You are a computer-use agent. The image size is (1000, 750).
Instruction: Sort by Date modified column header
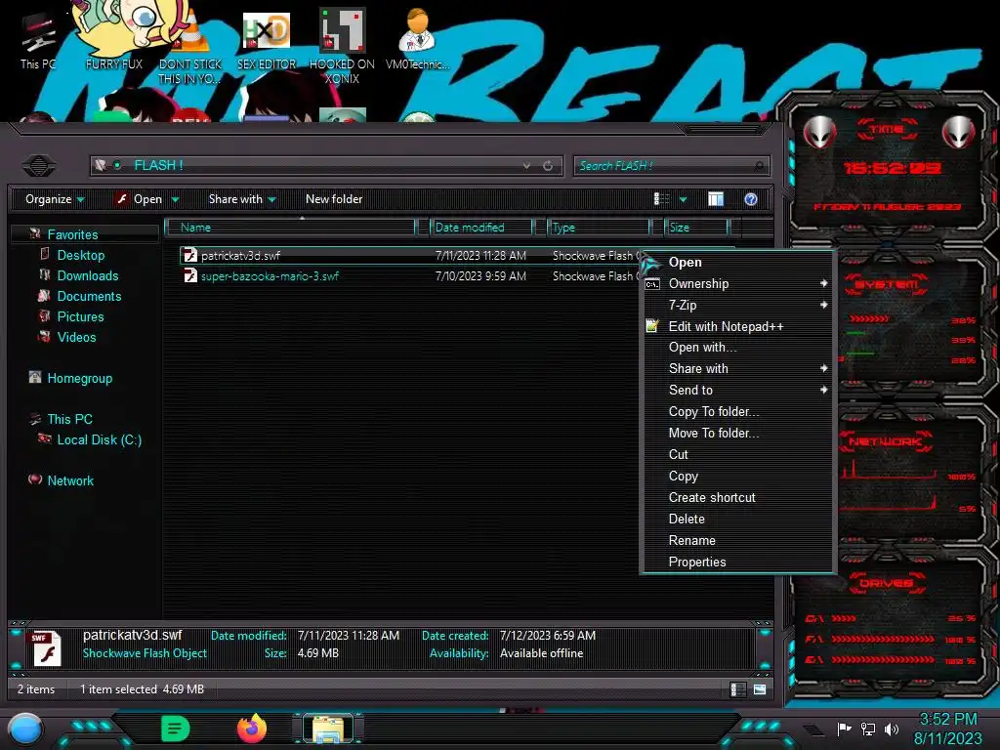coord(481,227)
